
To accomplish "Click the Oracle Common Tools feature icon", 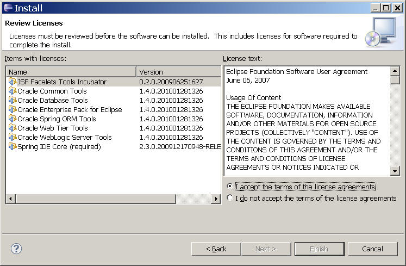I will point(13,91).
